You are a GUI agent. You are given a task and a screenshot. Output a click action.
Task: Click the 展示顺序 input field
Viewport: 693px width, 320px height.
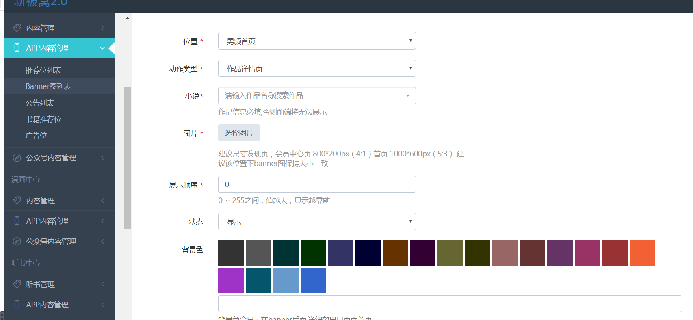(317, 184)
